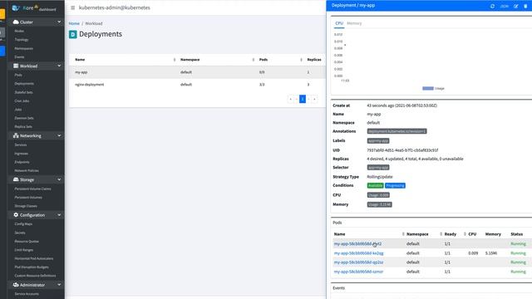Sort pods table by Name sort icon

click(x=403, y=234)
